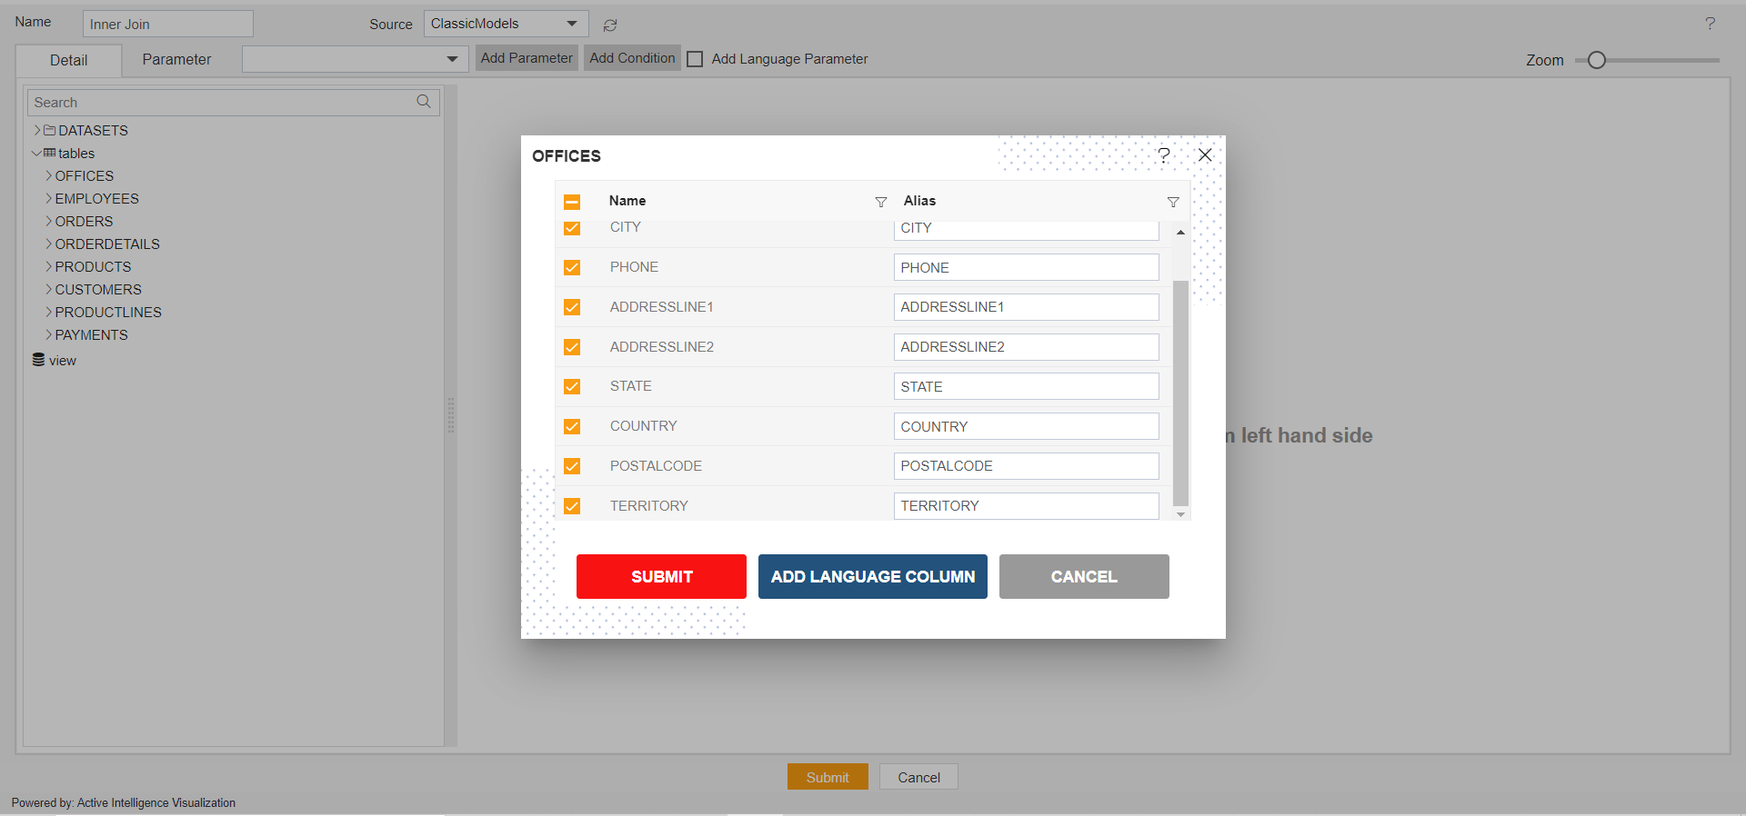Edit the ADDRESSLINE2 alias field
Screen dimensions: 1746x816
[x=1026, y=347]
